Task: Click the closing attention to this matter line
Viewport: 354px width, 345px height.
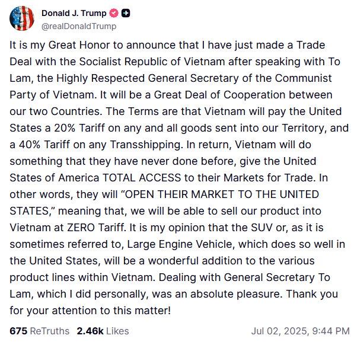Action: click(x=90, y=311)
